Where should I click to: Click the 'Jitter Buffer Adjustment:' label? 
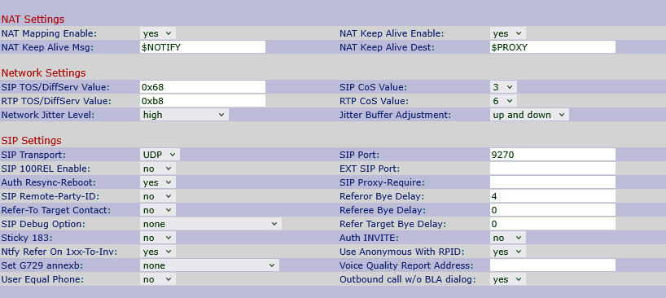point(395,115)
